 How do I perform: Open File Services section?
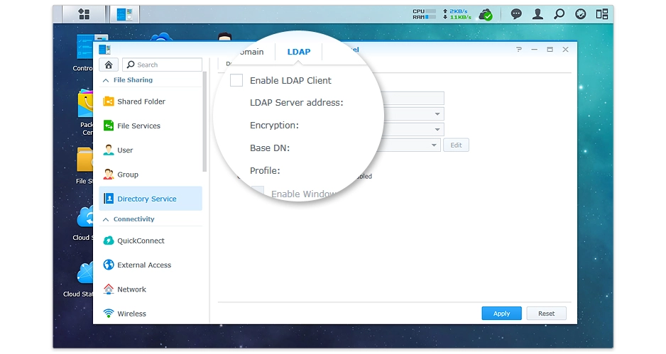[151, 126]
